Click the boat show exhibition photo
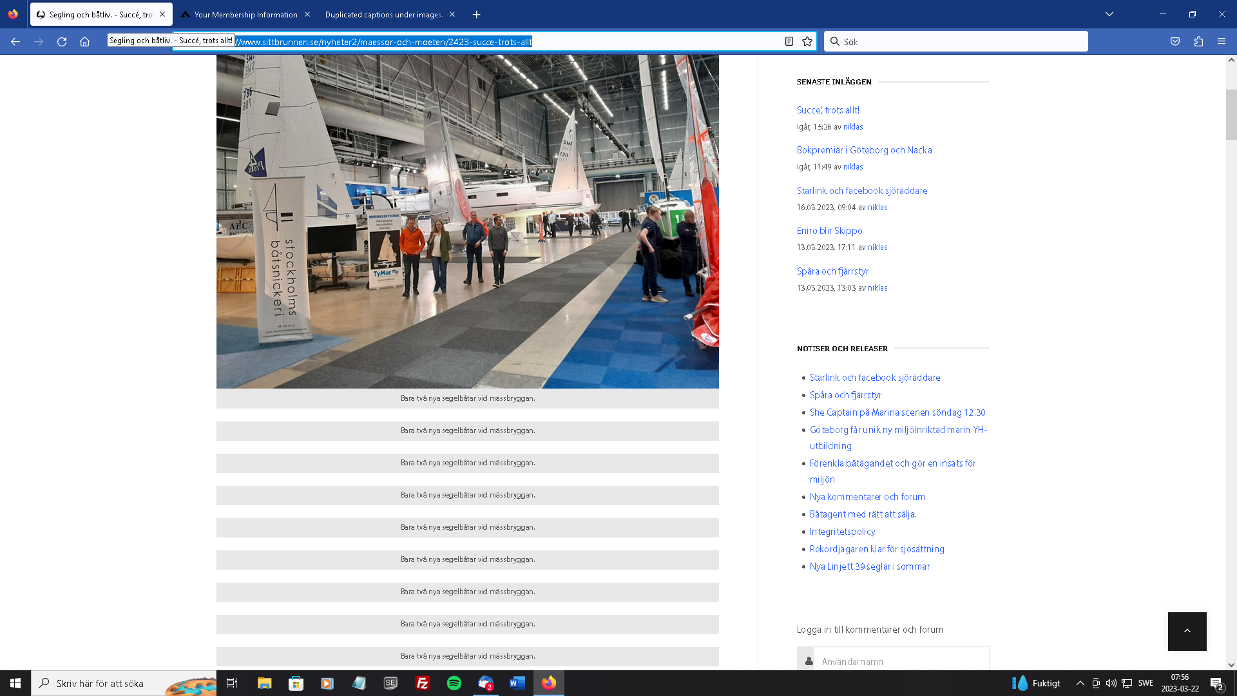 [467, 221]
